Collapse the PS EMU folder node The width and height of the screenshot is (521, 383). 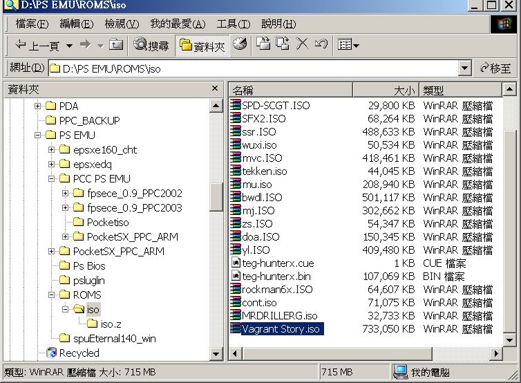(x=37, y=135)
